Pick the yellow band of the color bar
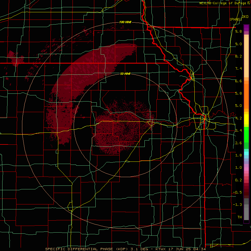 (246, 119)
